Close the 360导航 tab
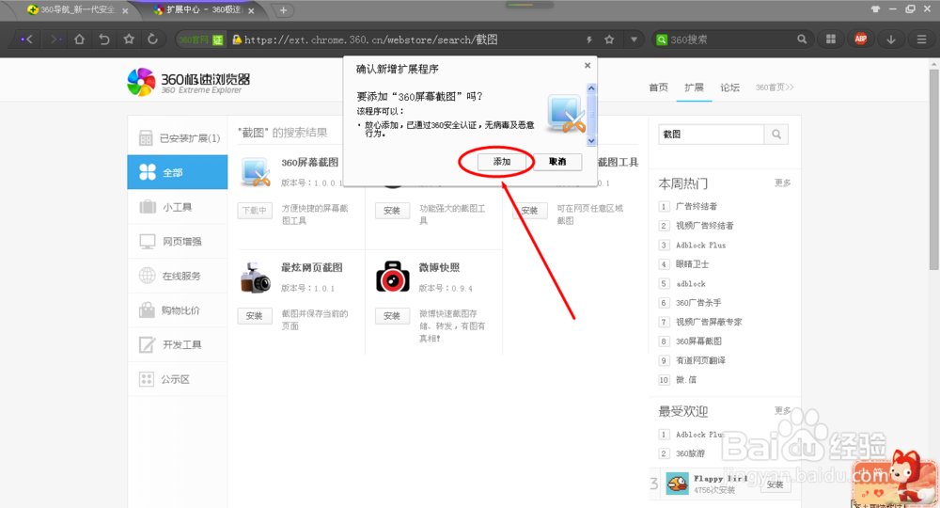 [x=125, y=10]
